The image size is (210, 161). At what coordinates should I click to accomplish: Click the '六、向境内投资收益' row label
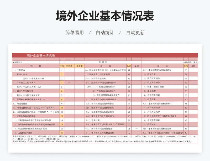tap(36, 108)
